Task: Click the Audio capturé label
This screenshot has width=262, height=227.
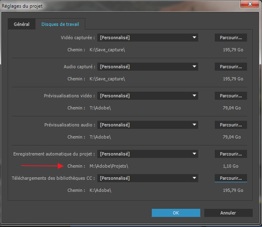Action: 80,67
